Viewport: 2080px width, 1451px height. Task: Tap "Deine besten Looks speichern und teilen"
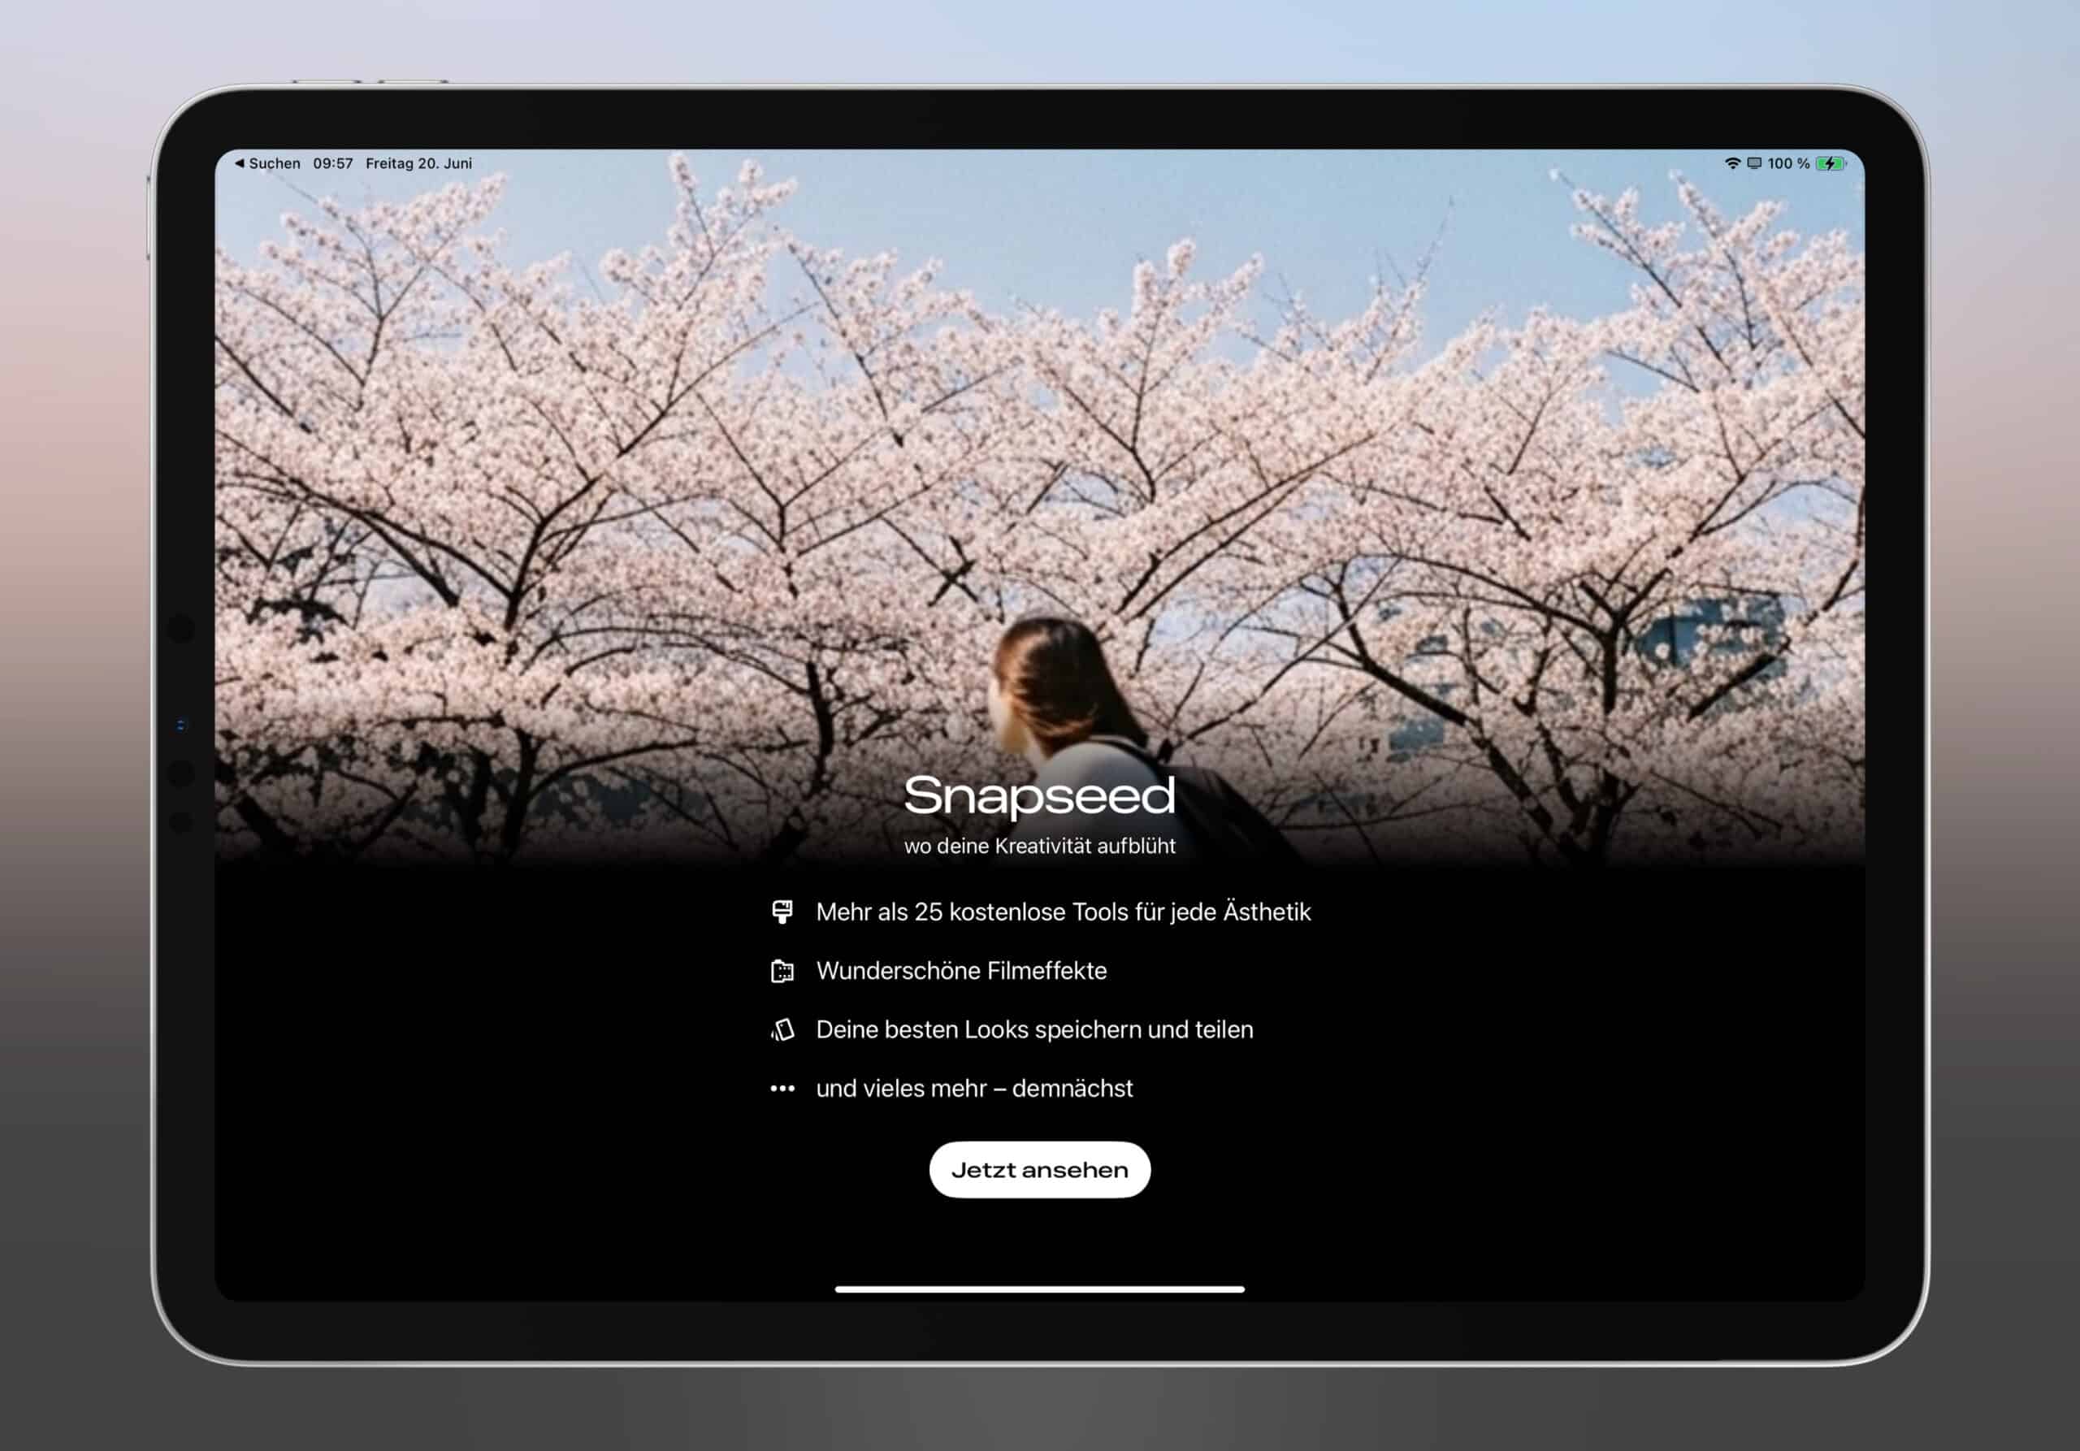pyautogui.click(x=1034, y=1030)
